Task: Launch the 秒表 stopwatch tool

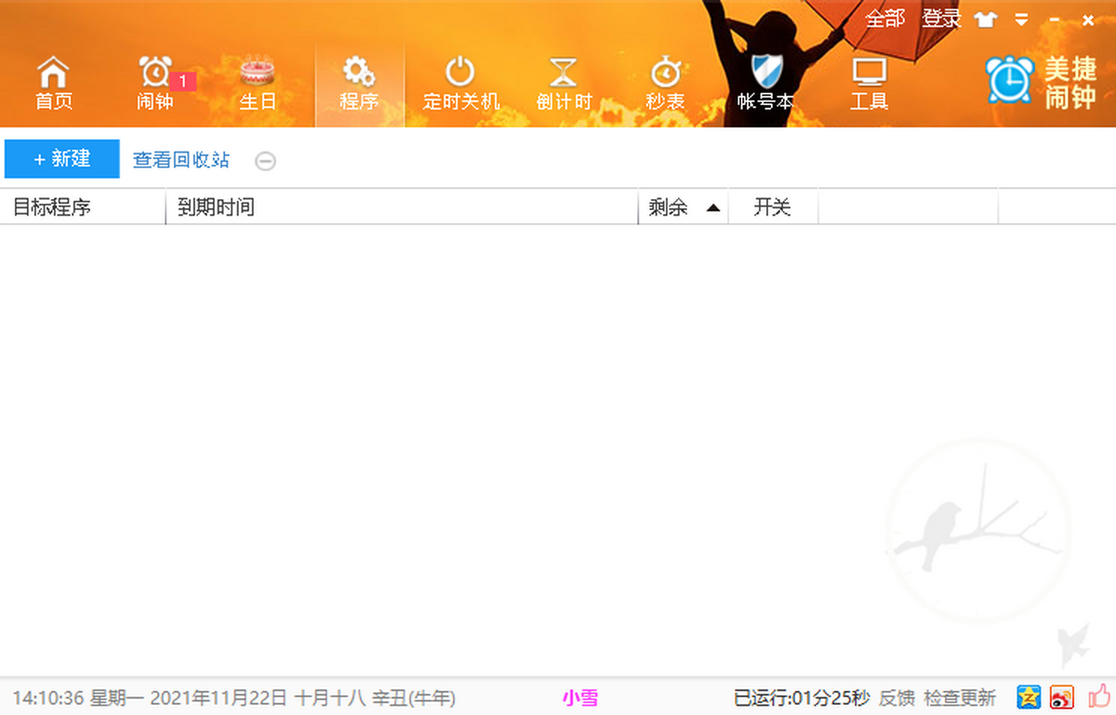Action: [x=665, y=84]
